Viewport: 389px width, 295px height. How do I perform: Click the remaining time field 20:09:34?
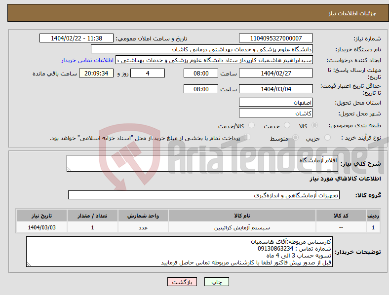(96, 73)
